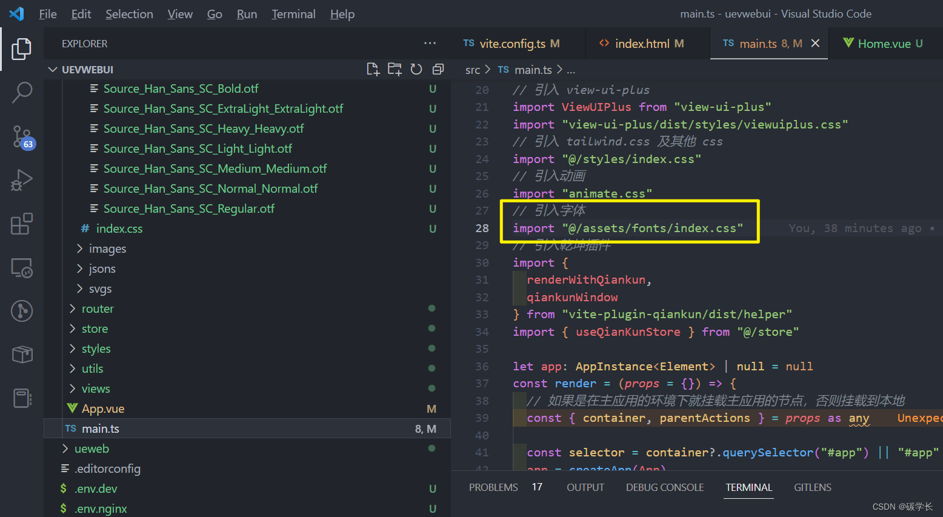Click the hash icon beside index.css

85,228
